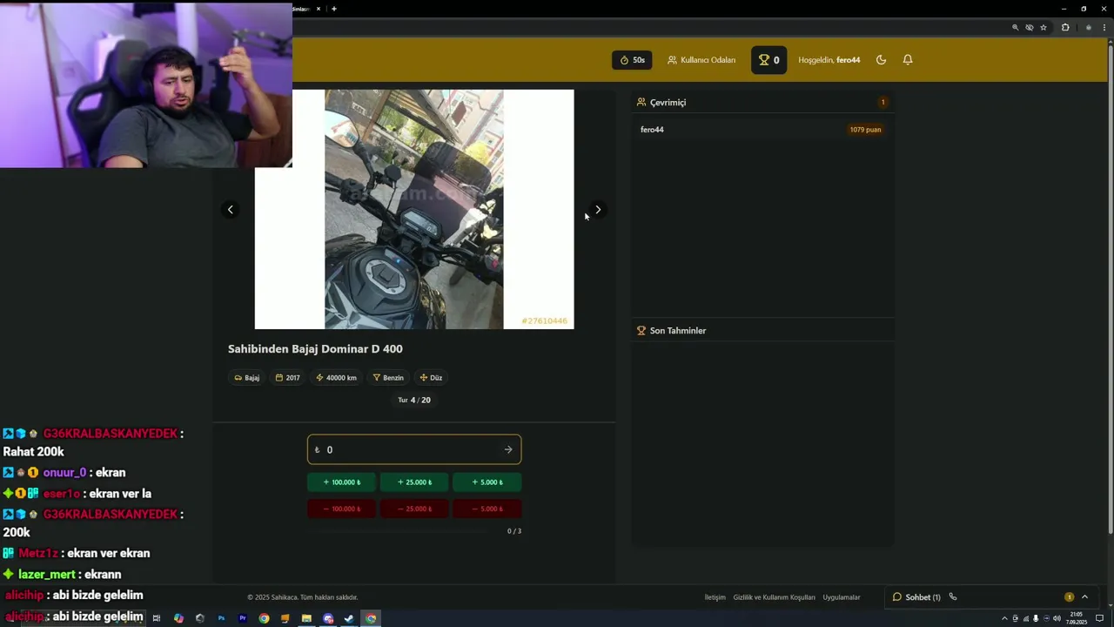Screen dimensions: 1114x627
Task: Click the 0 / 3 guesses counter
Action: coord(514,531)
